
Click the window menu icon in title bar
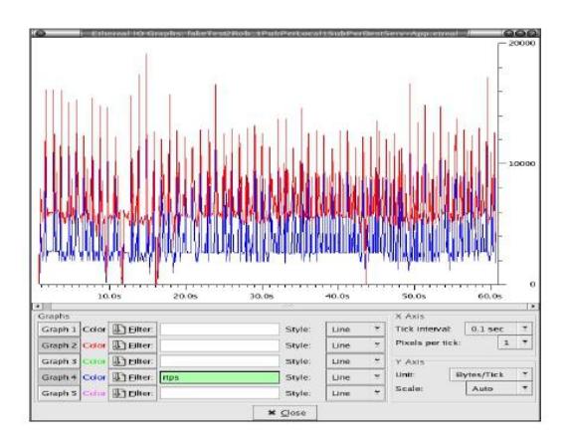tap(39, 34)
